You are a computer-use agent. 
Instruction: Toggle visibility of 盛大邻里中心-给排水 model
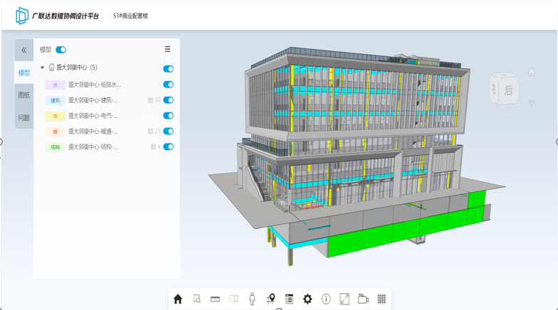click(168, 85)
